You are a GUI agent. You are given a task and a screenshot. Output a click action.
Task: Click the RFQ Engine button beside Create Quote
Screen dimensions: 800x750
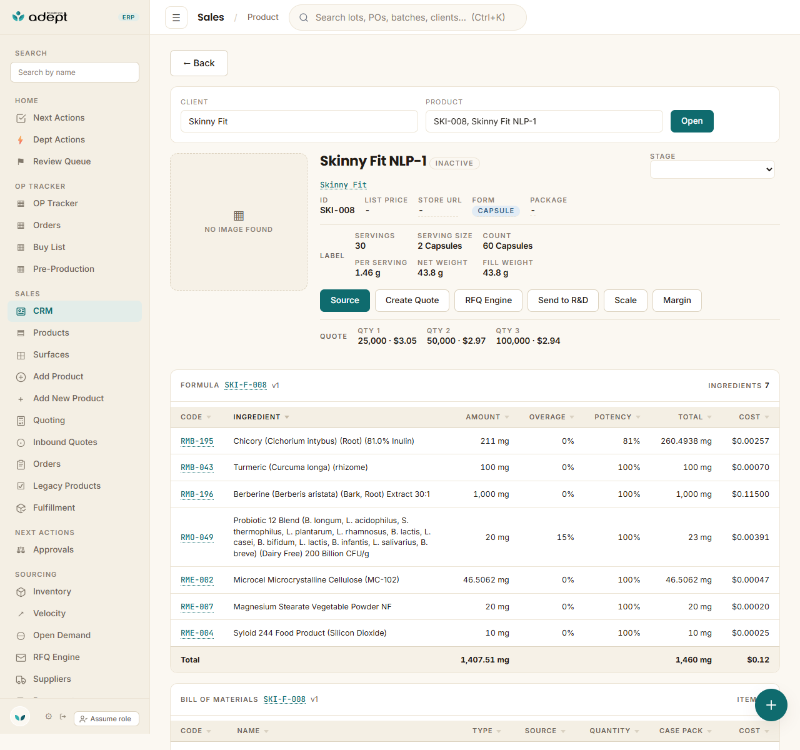[489, 301]
